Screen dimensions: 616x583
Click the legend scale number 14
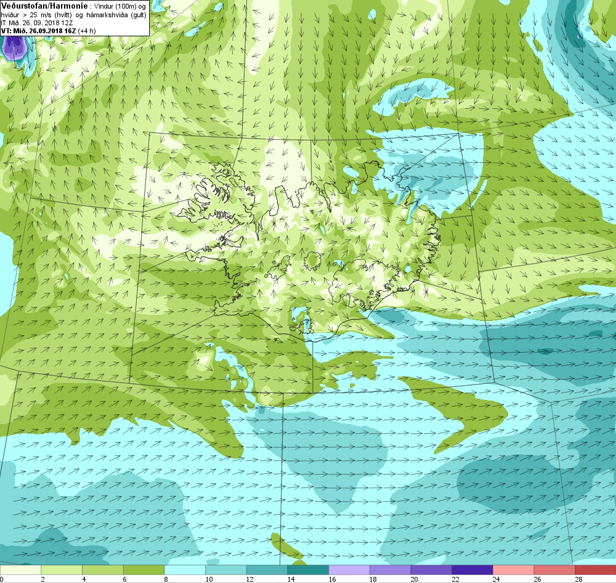pyautogui.click(x=291, y=579)
